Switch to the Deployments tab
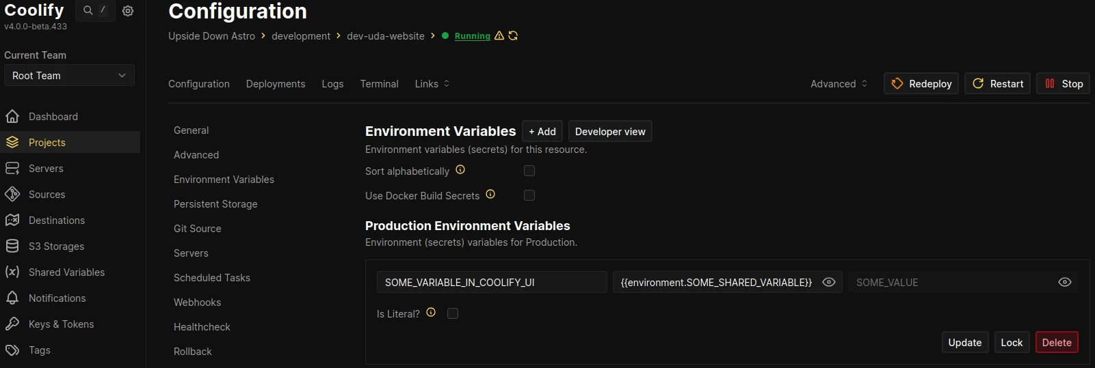This screenshot has height=368, width=1095. click(276, 84)
